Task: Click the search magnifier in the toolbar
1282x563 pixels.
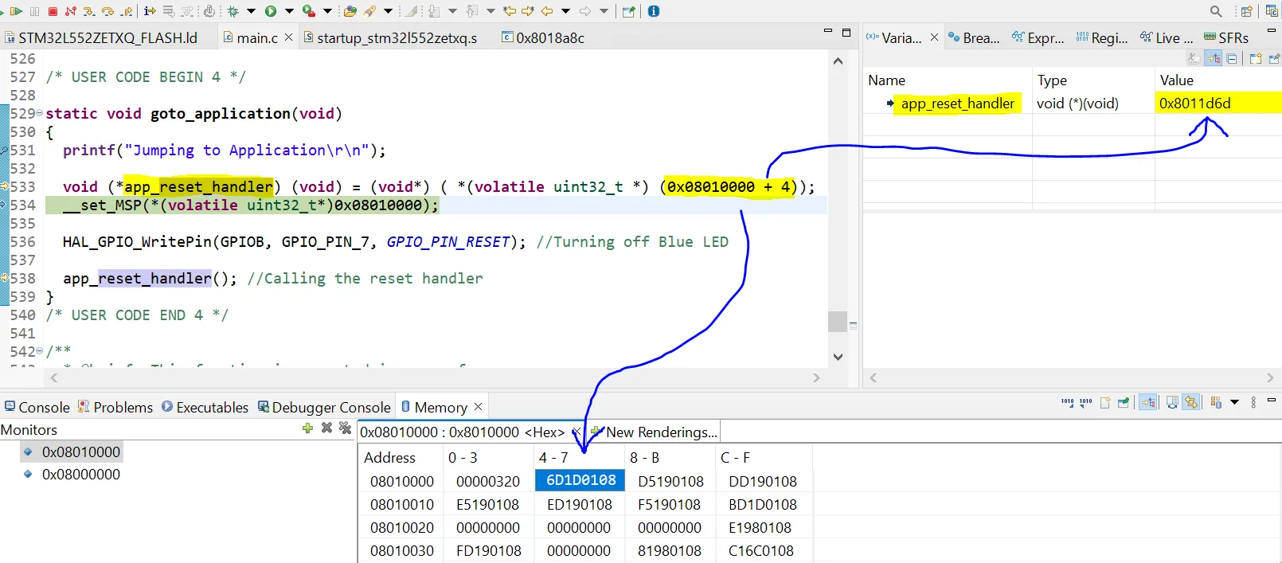Action: coord(1215,11)
